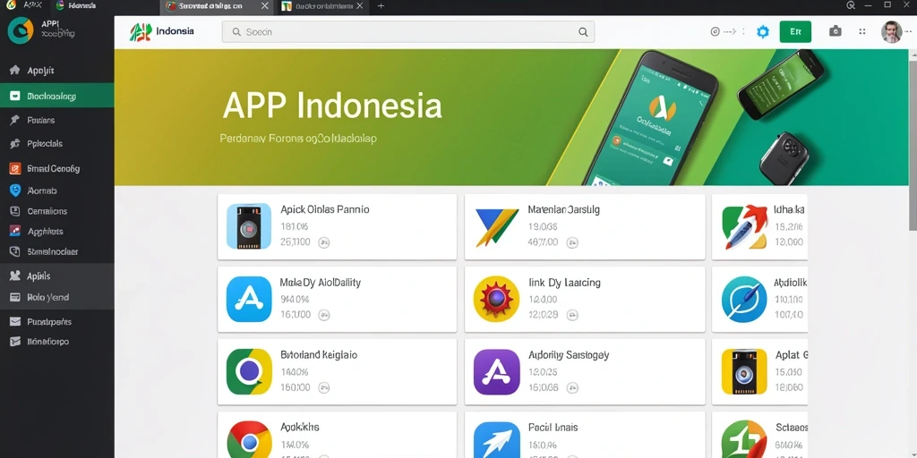Click the Apokikhs app title
This screenshot has height=458, width=917.
pyautogui.click(x=299, y=427)
